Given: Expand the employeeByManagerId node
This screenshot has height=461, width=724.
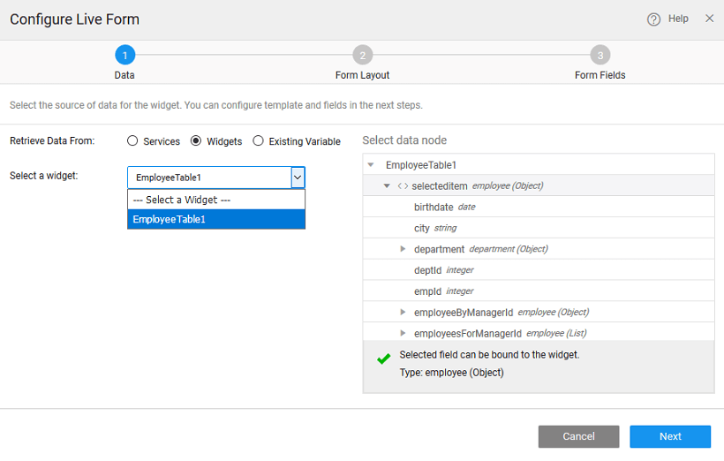Looking at the screenshot, I should (x=403, y=312).
